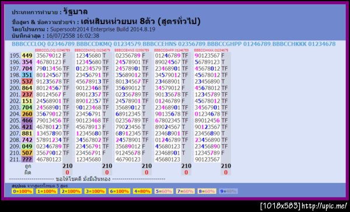Click row 211 prediction 45680123
This screenshot has height=212, width=350.
coord(167,159)
